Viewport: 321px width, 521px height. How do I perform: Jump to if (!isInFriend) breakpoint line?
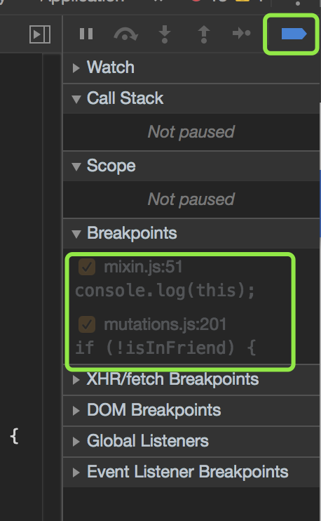pyautogui.click(x=165, y=348)
